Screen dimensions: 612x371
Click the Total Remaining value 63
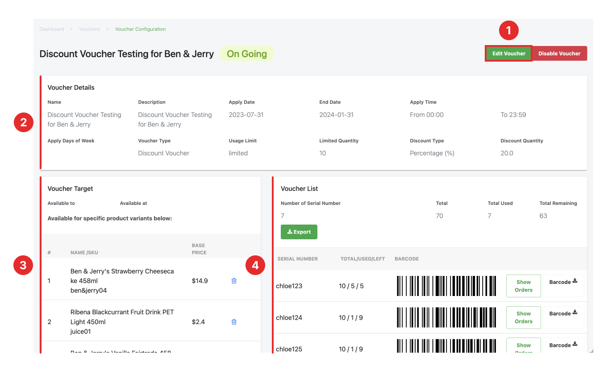pos(543,216)
